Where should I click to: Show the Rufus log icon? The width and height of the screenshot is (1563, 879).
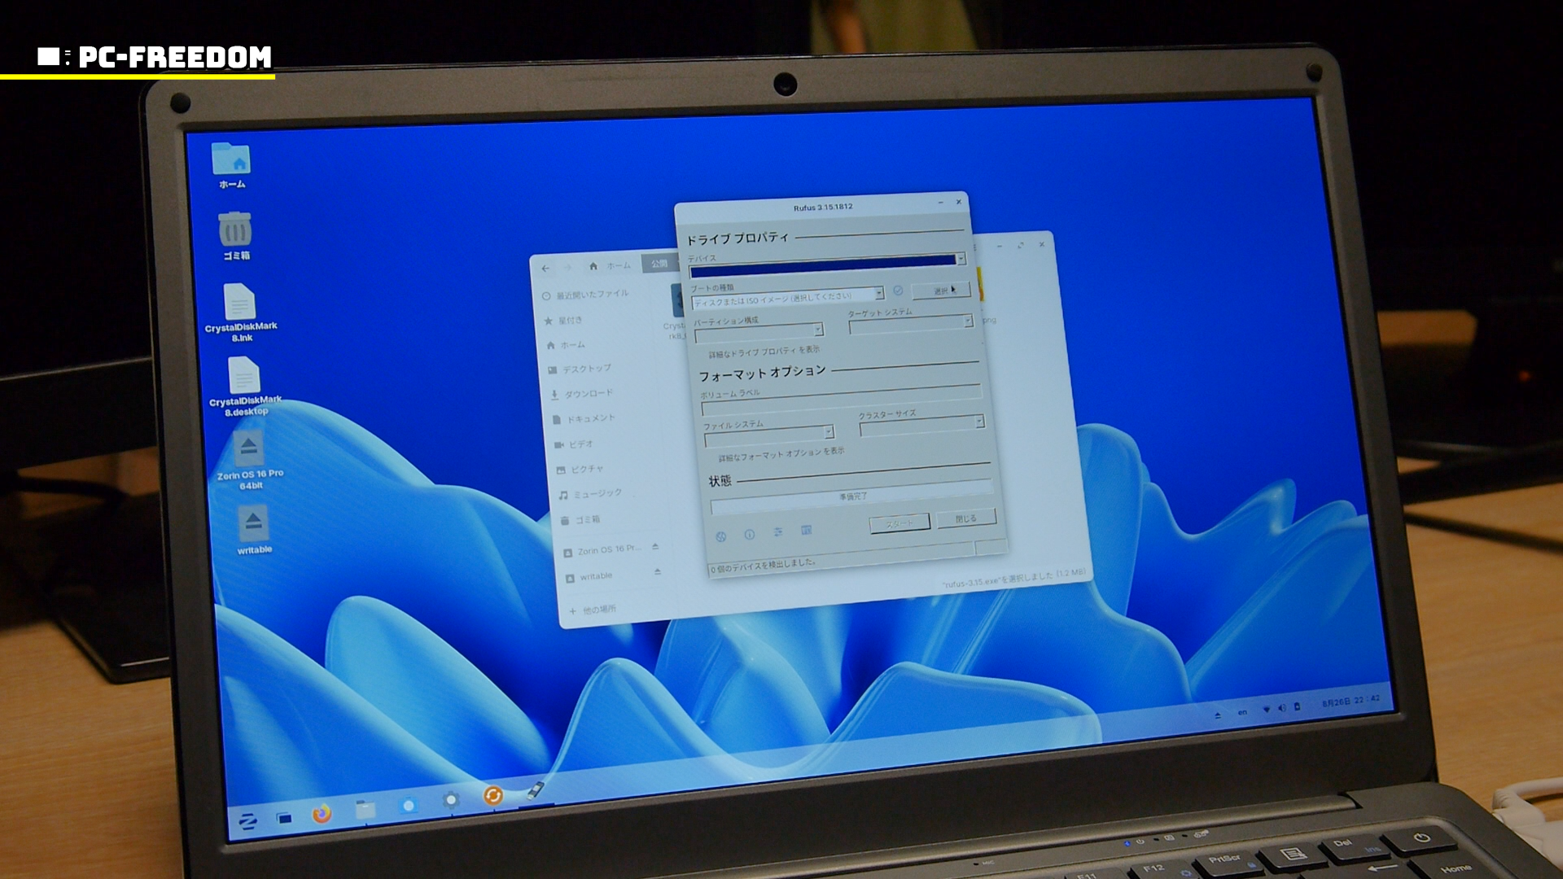point(806,531)
